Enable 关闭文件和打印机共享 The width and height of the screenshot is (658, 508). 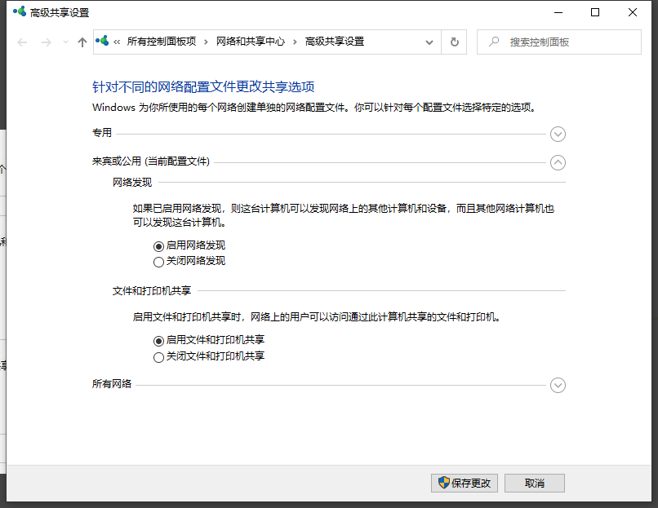coord(158,356)
